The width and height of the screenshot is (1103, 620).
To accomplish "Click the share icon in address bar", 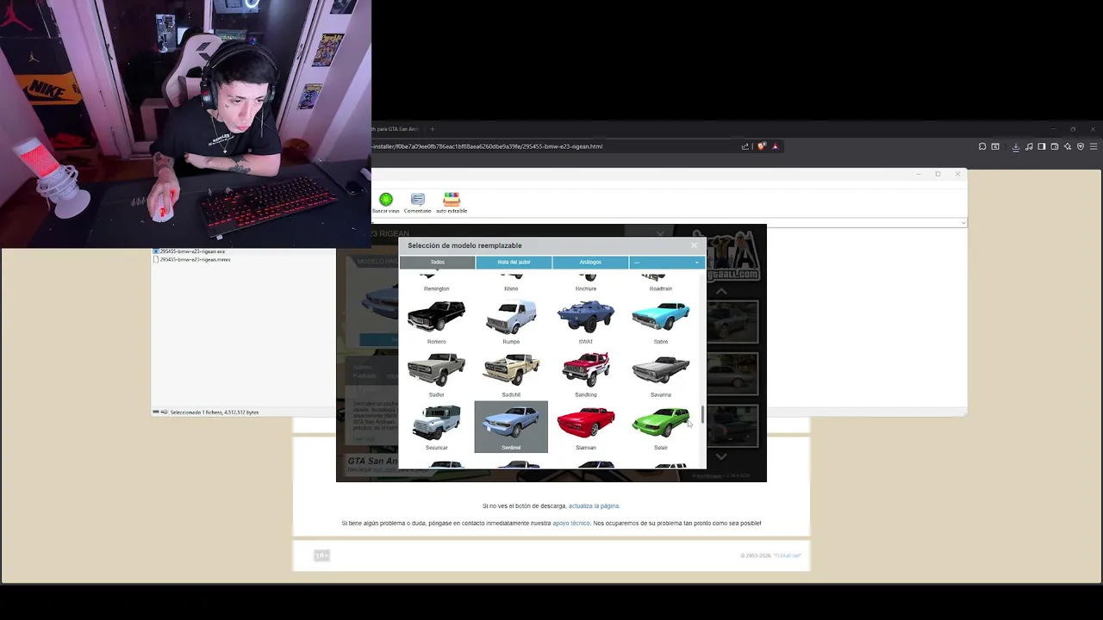I will 745,146.
